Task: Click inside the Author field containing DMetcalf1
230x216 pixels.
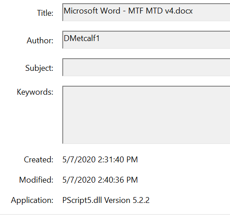Action: click(146, 40)
